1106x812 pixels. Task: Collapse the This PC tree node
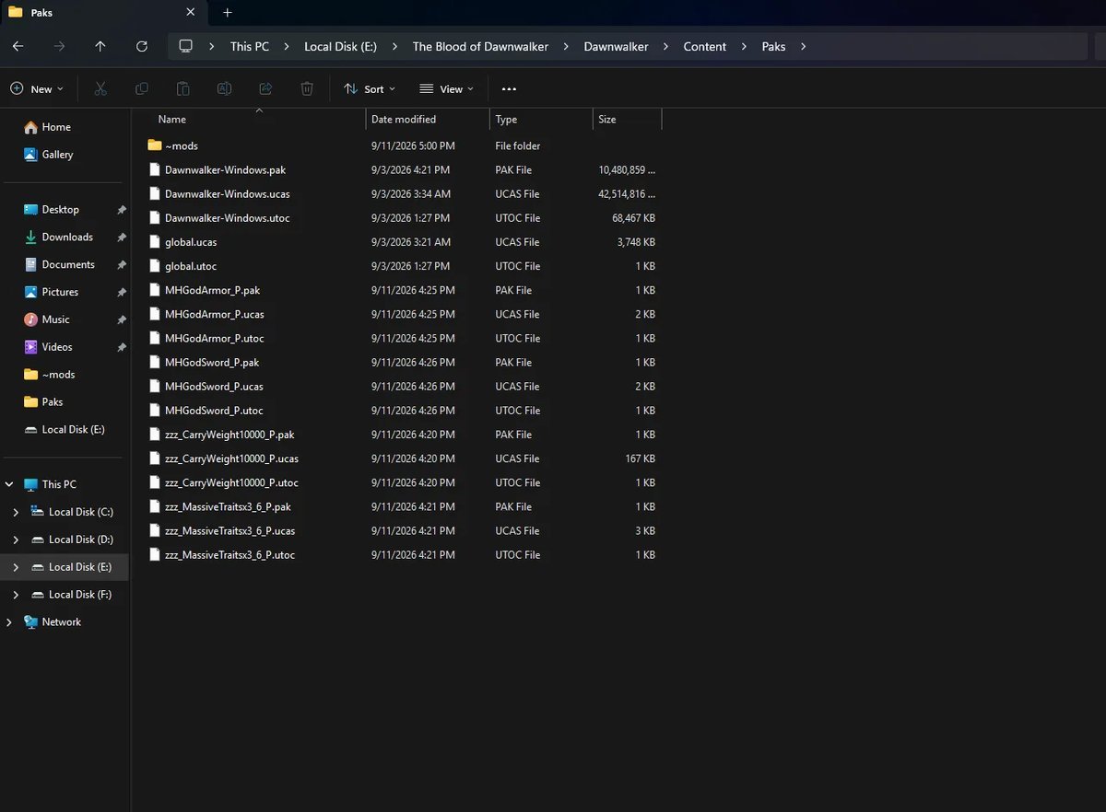pos(10,484)
